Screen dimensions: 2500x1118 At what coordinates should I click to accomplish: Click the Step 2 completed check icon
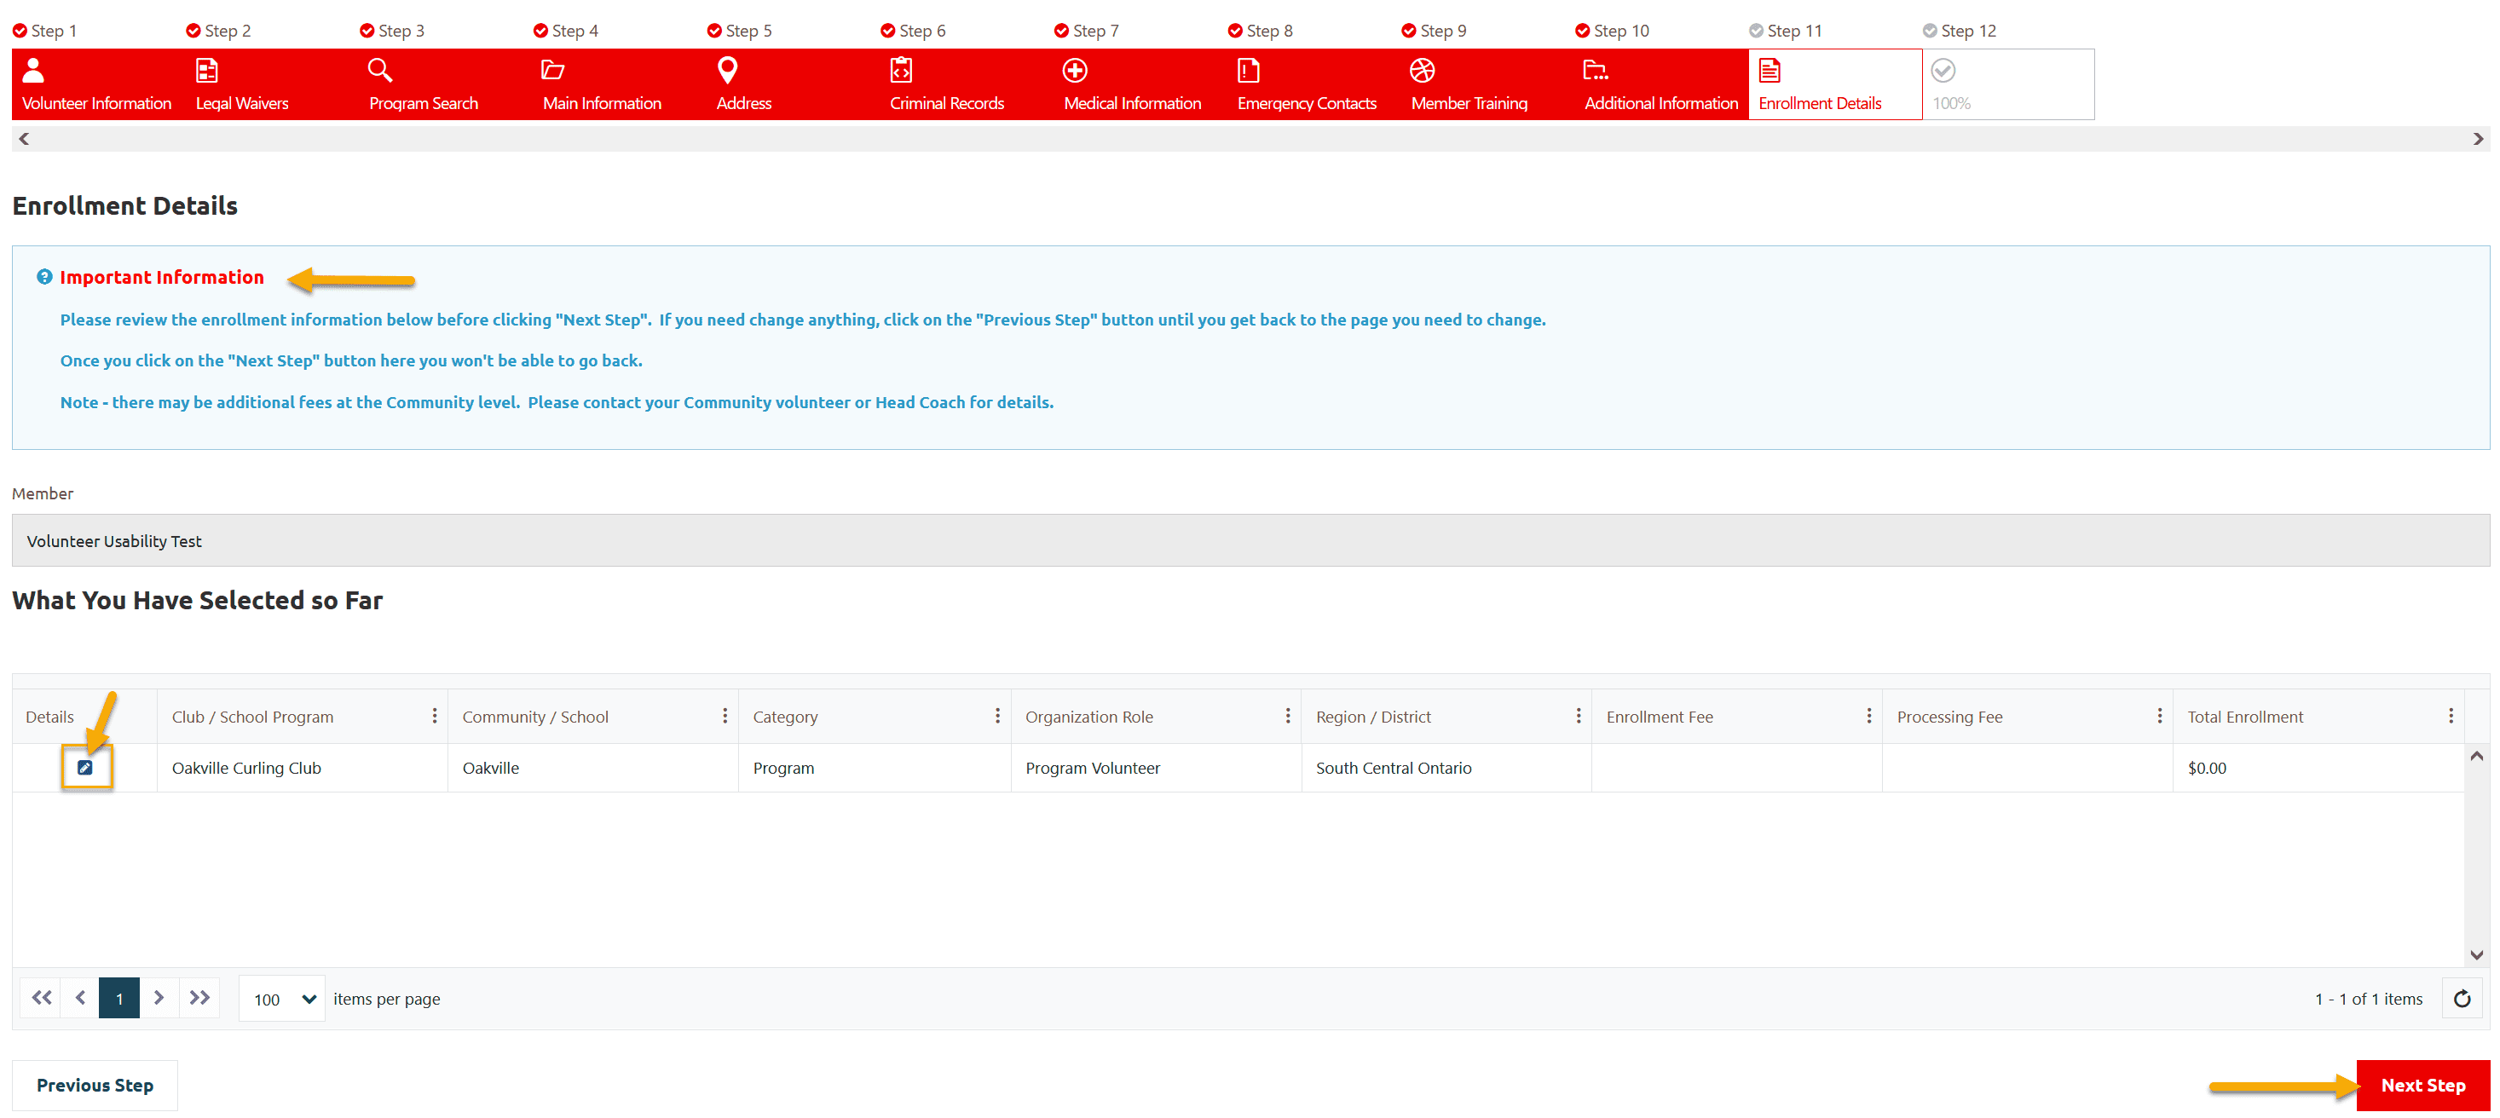tap(193, 31)
